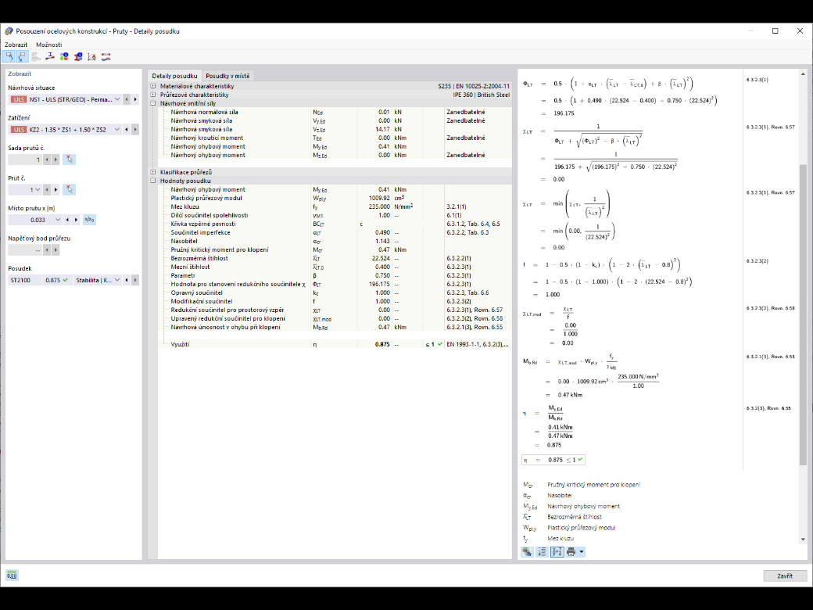The height and width of the screenshot is (610, 813).
Task: Click the pick-in-graphic icon beside Sada prutů č.
Action: pyautogui.click(x=69, y=160)
